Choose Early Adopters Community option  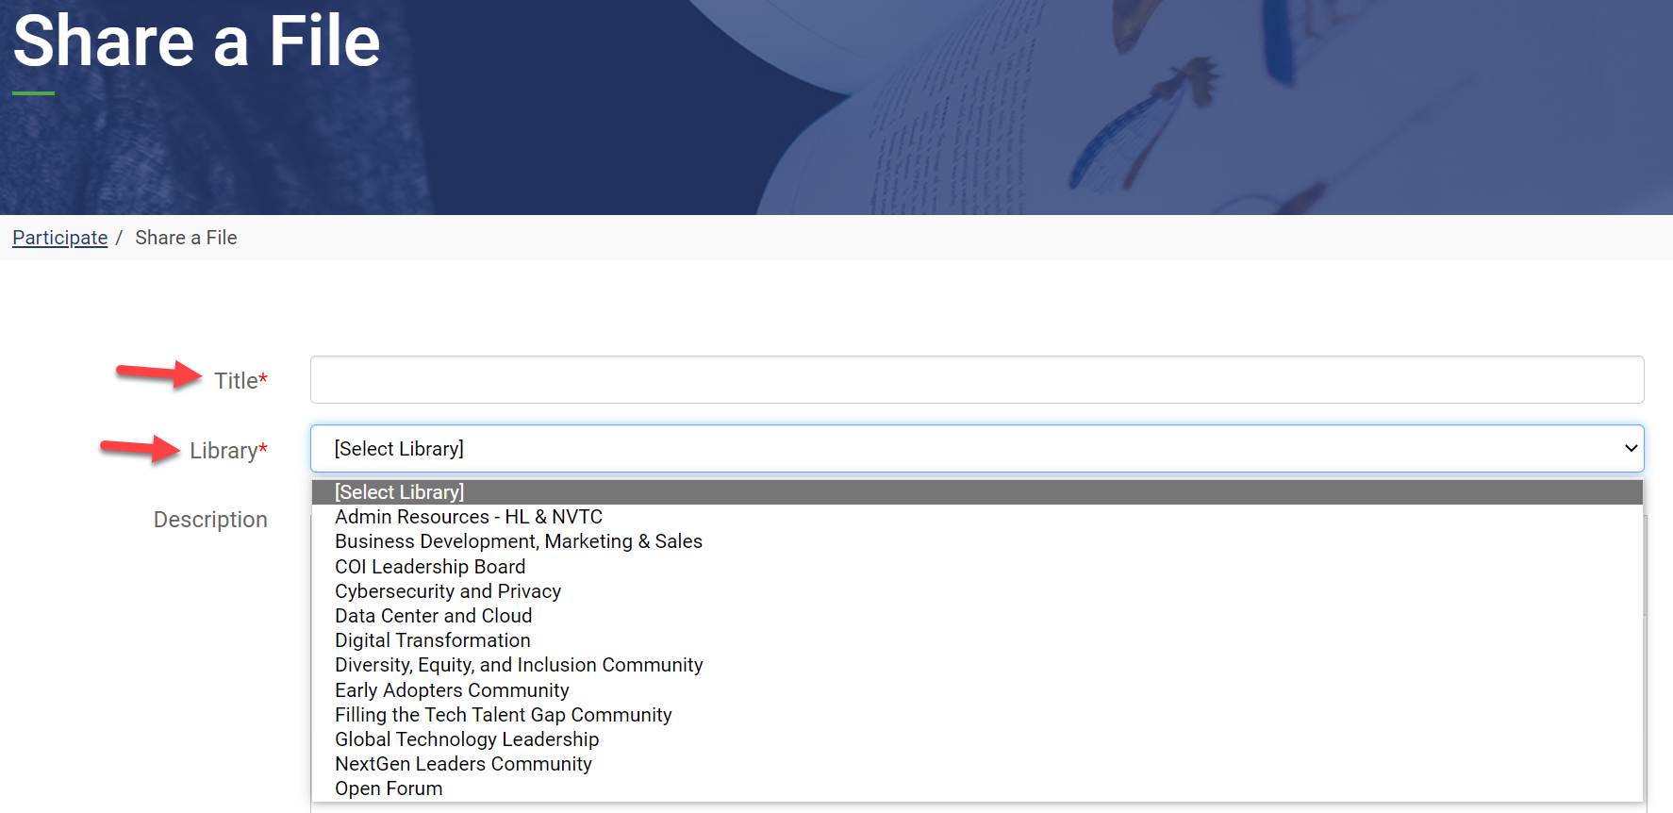(977, 690)
